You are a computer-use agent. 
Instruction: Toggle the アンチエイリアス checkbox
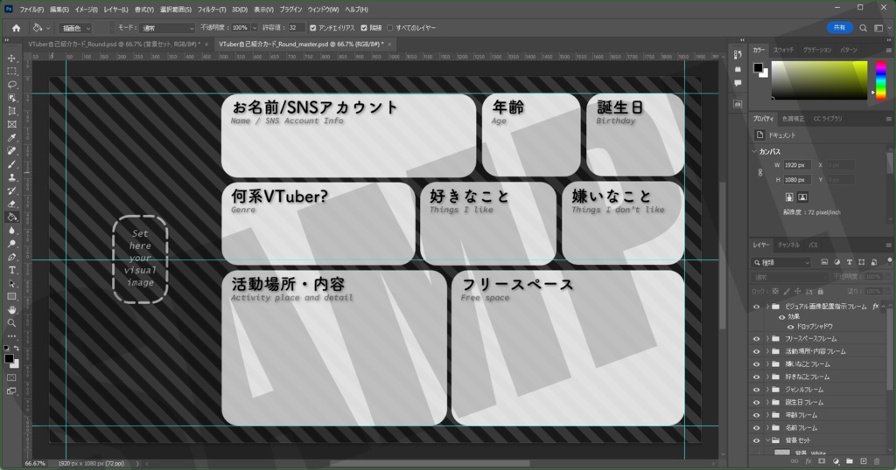point(312,28)
